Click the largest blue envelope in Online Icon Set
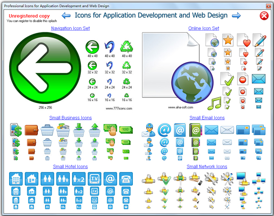This screenshot has height=216, width=274. pos(258,79)
